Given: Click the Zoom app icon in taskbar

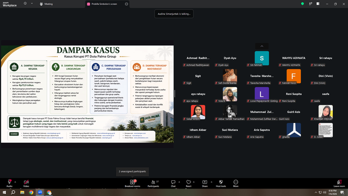Looking at the screenshot, I should [40, 192].
